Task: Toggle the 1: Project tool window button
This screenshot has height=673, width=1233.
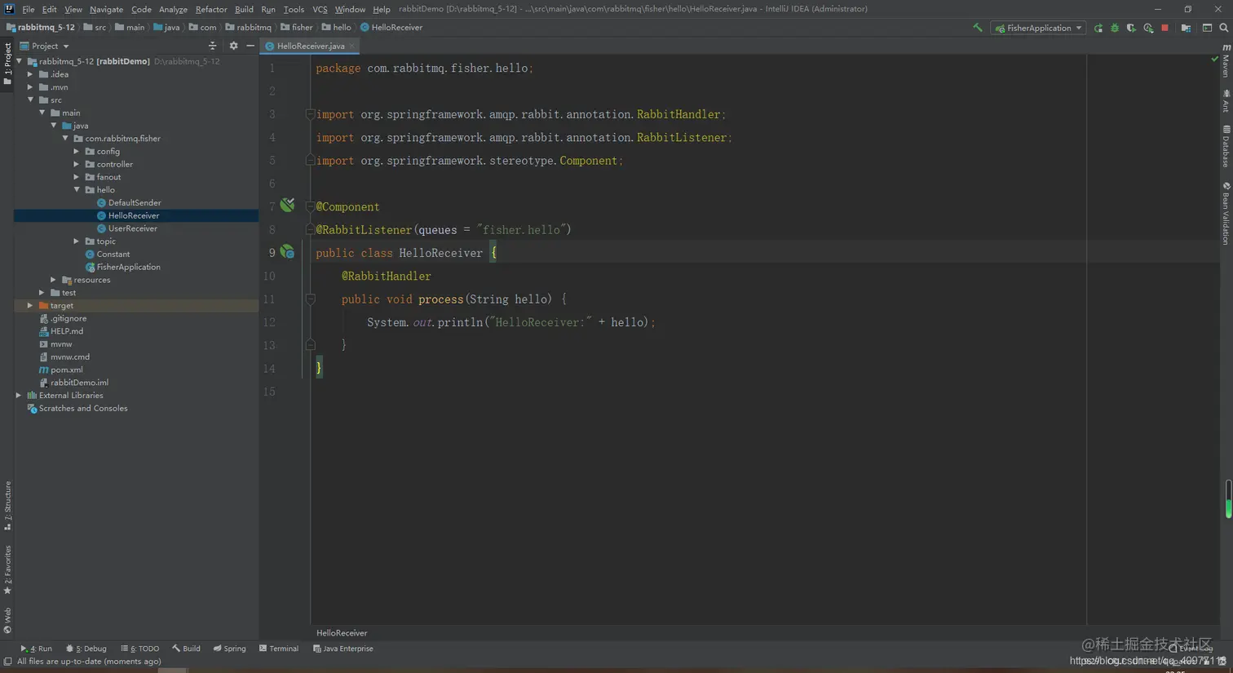Action: pyautogui.click(x=7, y=64)
